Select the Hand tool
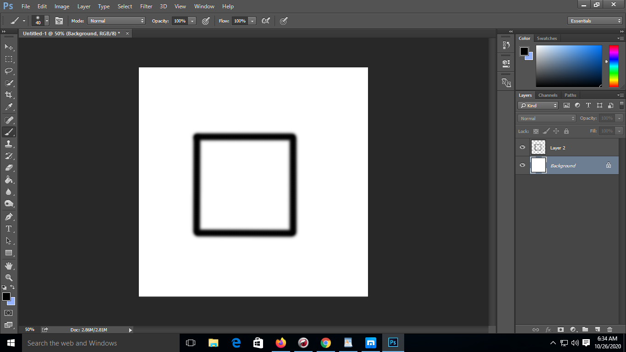This screenshot has width=626, height=352. pos(9,266)
